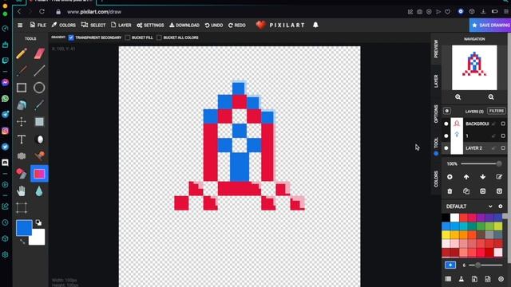Open the SETTINGS menu
This screenshot has height=287, width=511.
coord(150,25)
